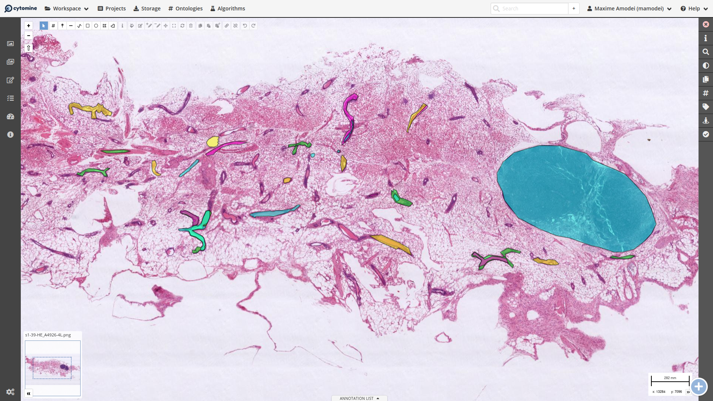
Task: Close the image viewer panel
Action: [706, 25]
